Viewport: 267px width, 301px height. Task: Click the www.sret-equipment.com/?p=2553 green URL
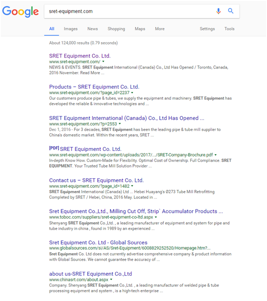tap(83, 124)
